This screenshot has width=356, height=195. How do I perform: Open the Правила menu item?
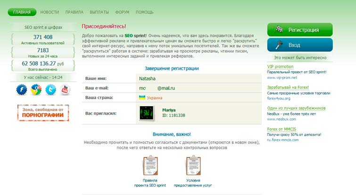point(74,12)
